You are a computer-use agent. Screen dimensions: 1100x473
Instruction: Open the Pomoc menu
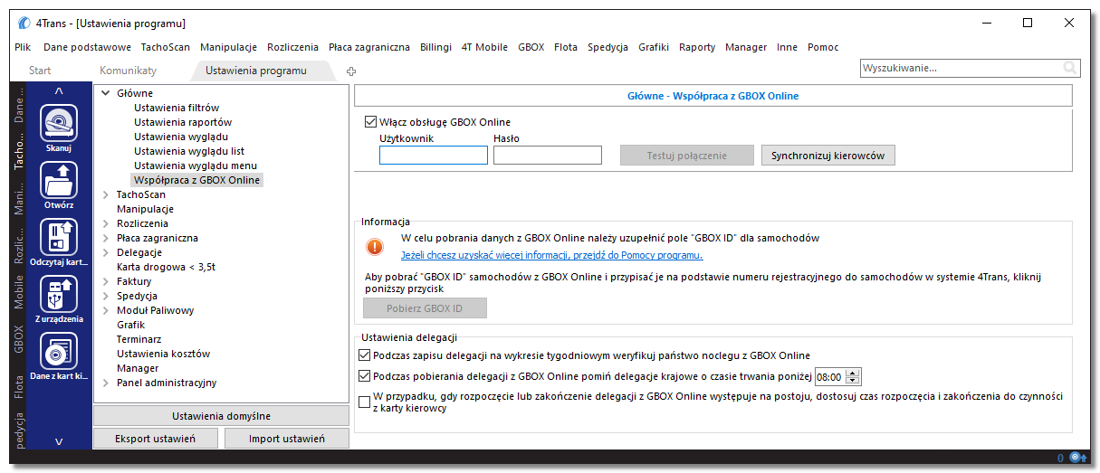pyautogui.click(x=823, y=47)
